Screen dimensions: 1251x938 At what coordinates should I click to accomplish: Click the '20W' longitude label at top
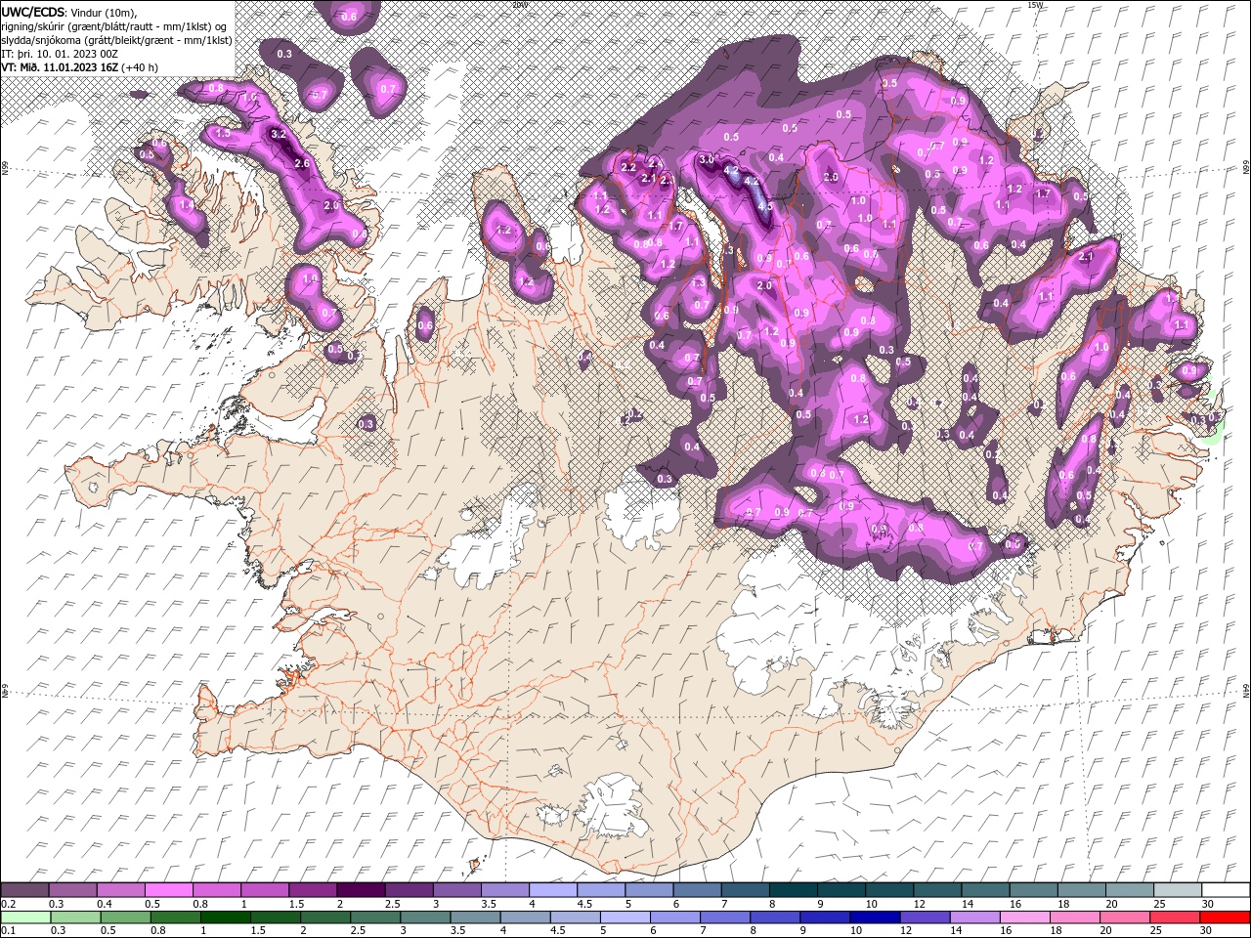pyautogui.click(x=519, y=5)
